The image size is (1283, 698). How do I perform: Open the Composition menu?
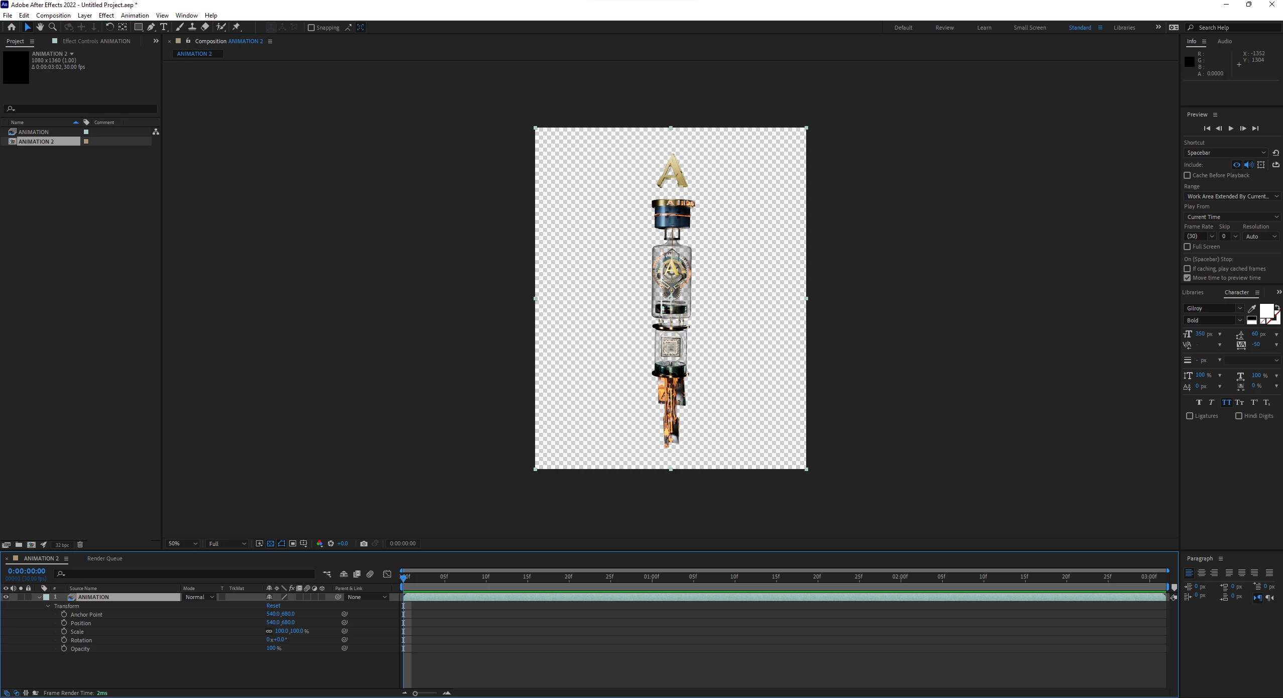click(53, 16)
